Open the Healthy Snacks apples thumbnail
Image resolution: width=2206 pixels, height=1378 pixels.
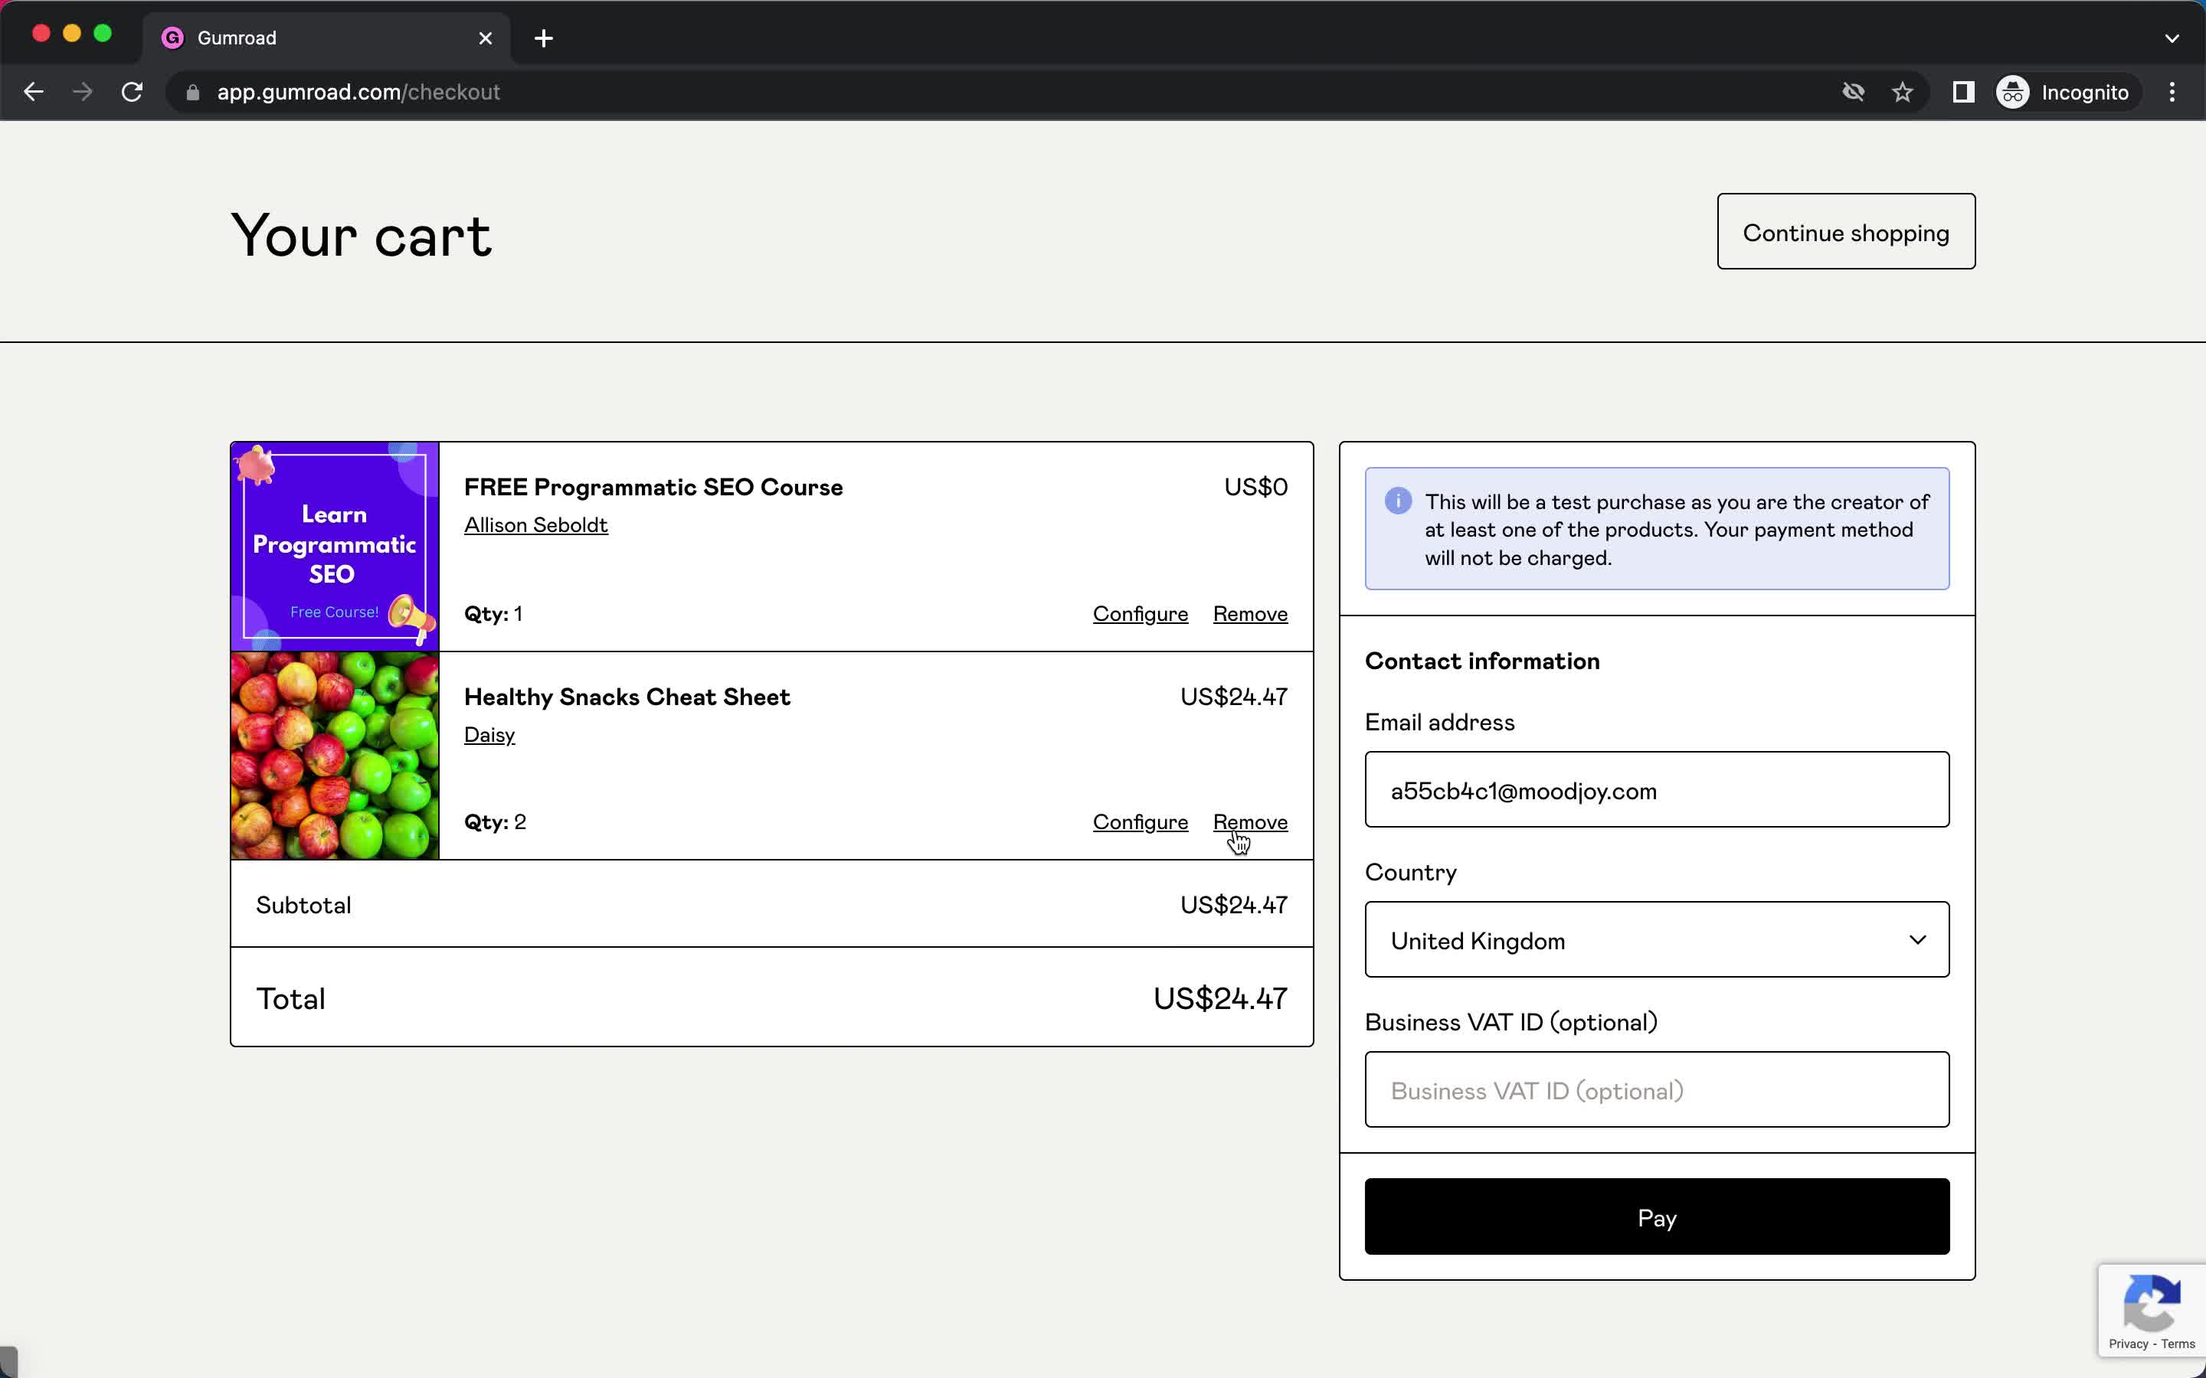click(x=335, y=756)
